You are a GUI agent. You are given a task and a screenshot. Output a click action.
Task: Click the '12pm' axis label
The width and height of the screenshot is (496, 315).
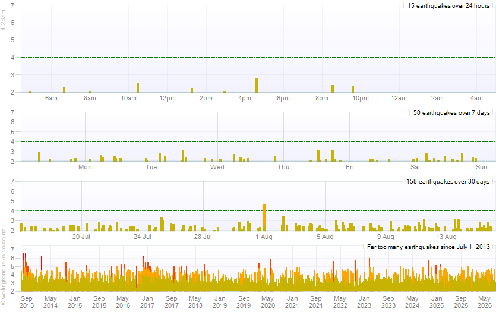click(x=168, y=98)
